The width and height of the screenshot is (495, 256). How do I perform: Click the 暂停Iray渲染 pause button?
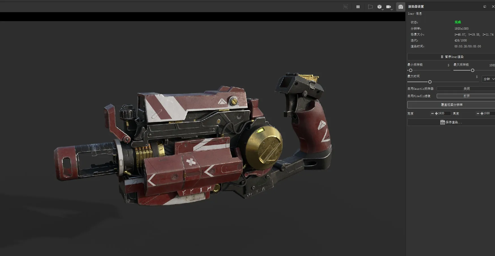point(452,57)
